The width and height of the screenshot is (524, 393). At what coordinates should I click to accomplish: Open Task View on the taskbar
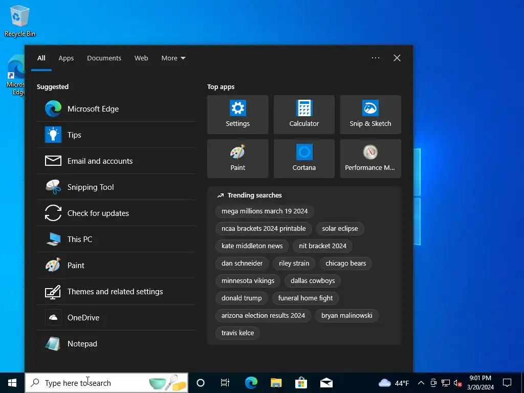tap(225, 383)
